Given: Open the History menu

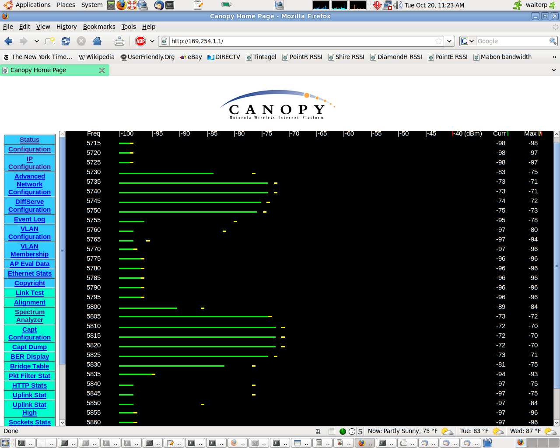Looking at the screenshot, I should (x=66, y=27).
